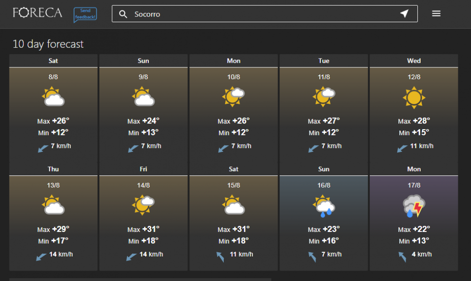Click the wind arrow for Wed 12/8
Image resolution: width=471 pixels, height=281 pixels.
(x=402, y=149)
